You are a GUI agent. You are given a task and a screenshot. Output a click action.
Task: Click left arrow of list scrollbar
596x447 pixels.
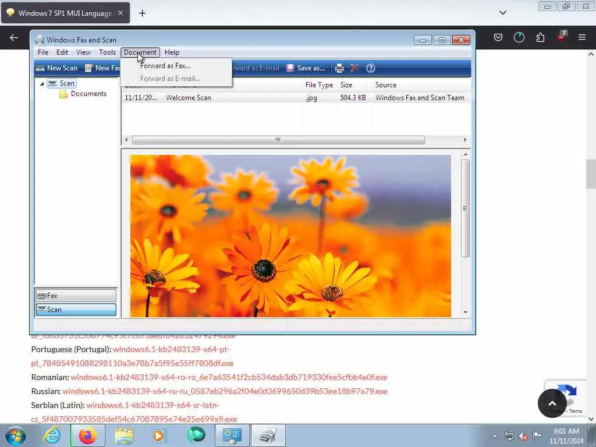coord(126,140)
